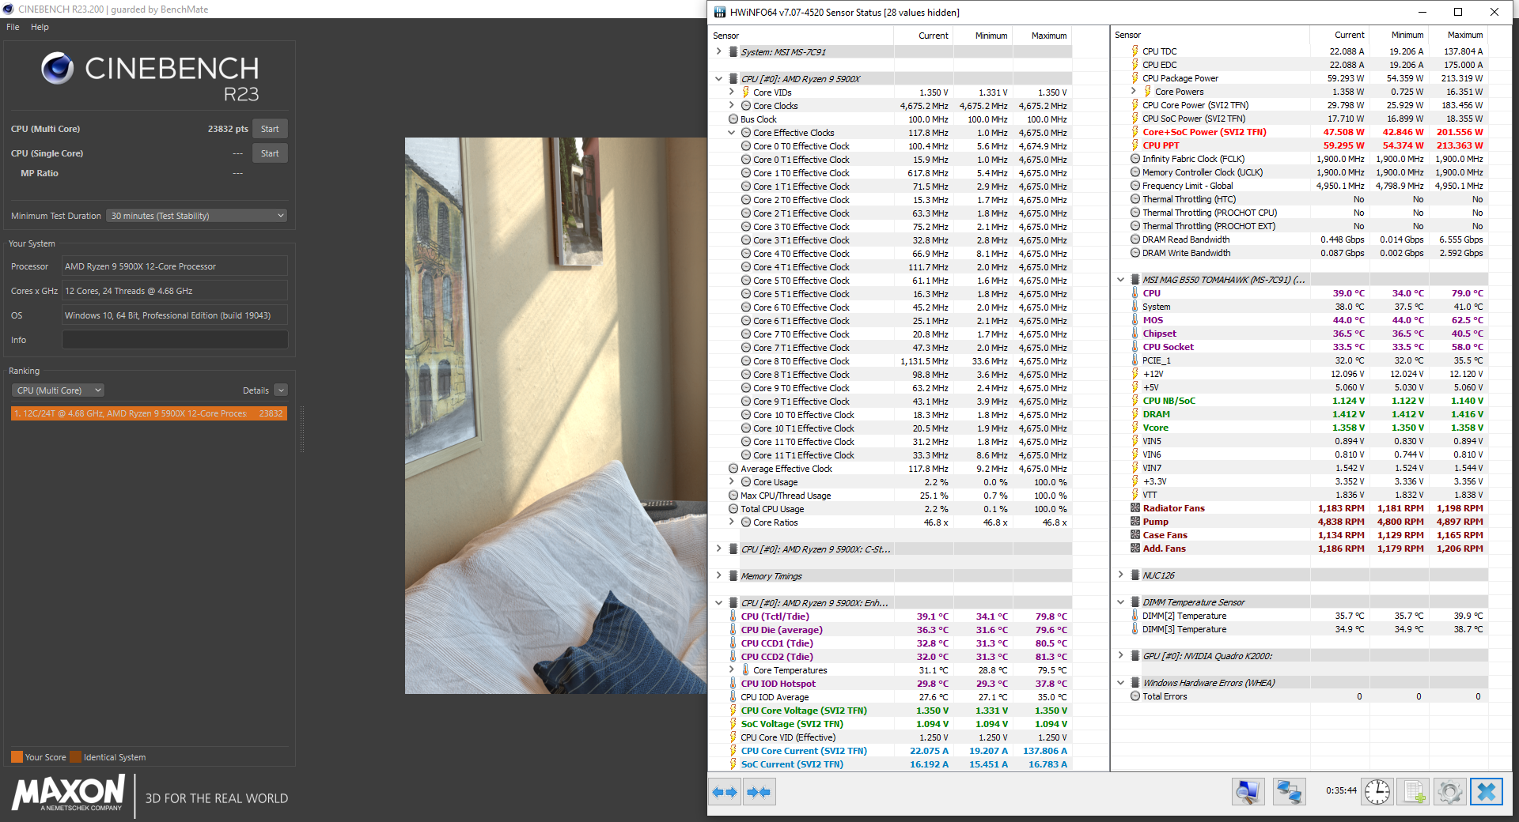Click the fan icon beside Pump
This screenshot has width=1519, height=822.
1135,522
